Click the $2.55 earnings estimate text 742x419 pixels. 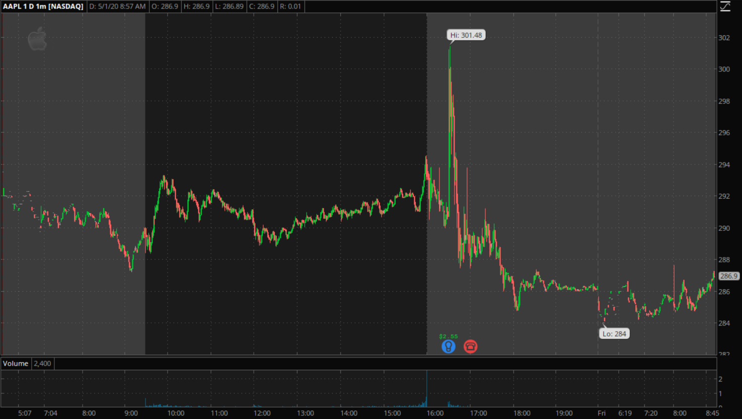click(449, 337)
